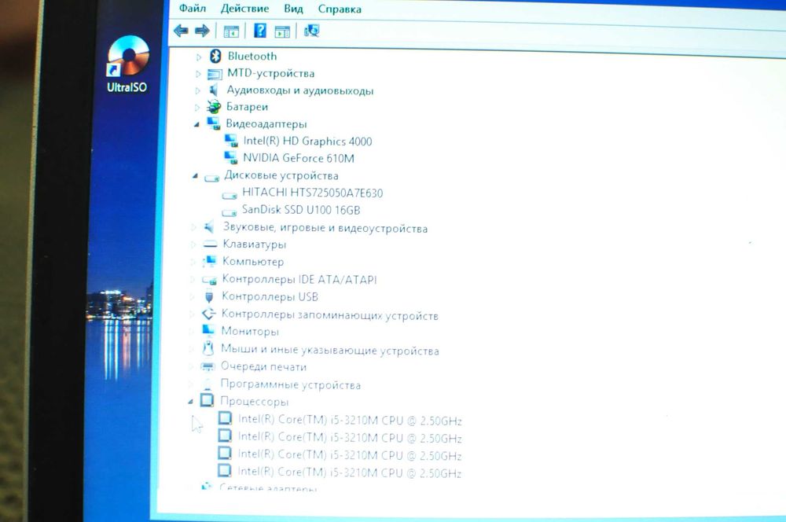Click the Bluetooth category icon
The width and height of the screenshot is (786, 522).
215,56
